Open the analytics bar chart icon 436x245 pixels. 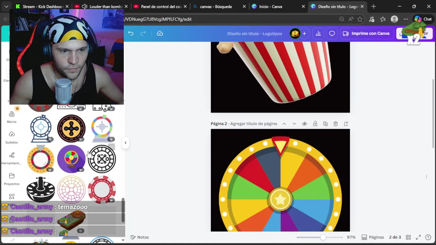pyautogui.click(x=318, y=33)
